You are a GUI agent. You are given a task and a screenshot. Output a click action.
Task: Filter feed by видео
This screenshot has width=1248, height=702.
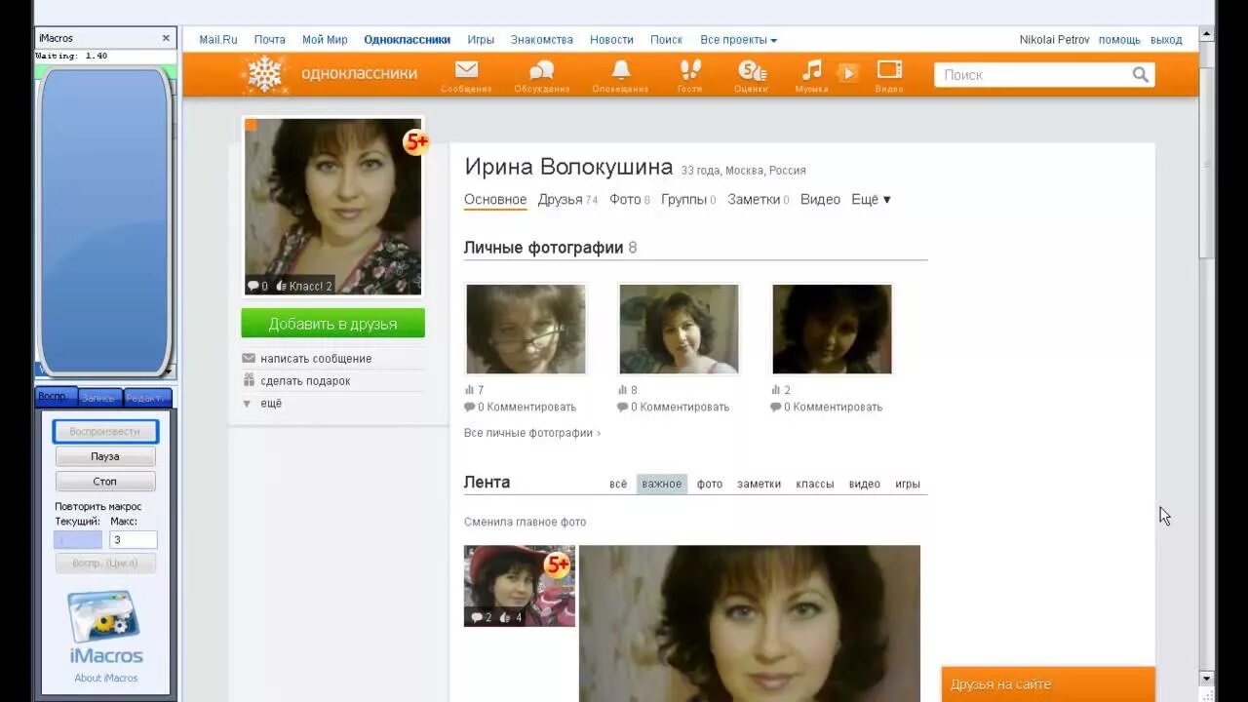click(864, 484)
